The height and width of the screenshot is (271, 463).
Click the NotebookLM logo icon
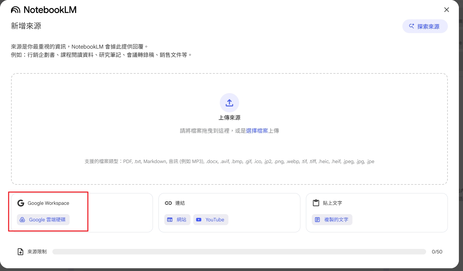tap(16, 10)
